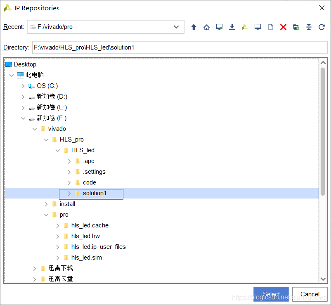Click the vertical scrollbar down arrow

(324, 279)
